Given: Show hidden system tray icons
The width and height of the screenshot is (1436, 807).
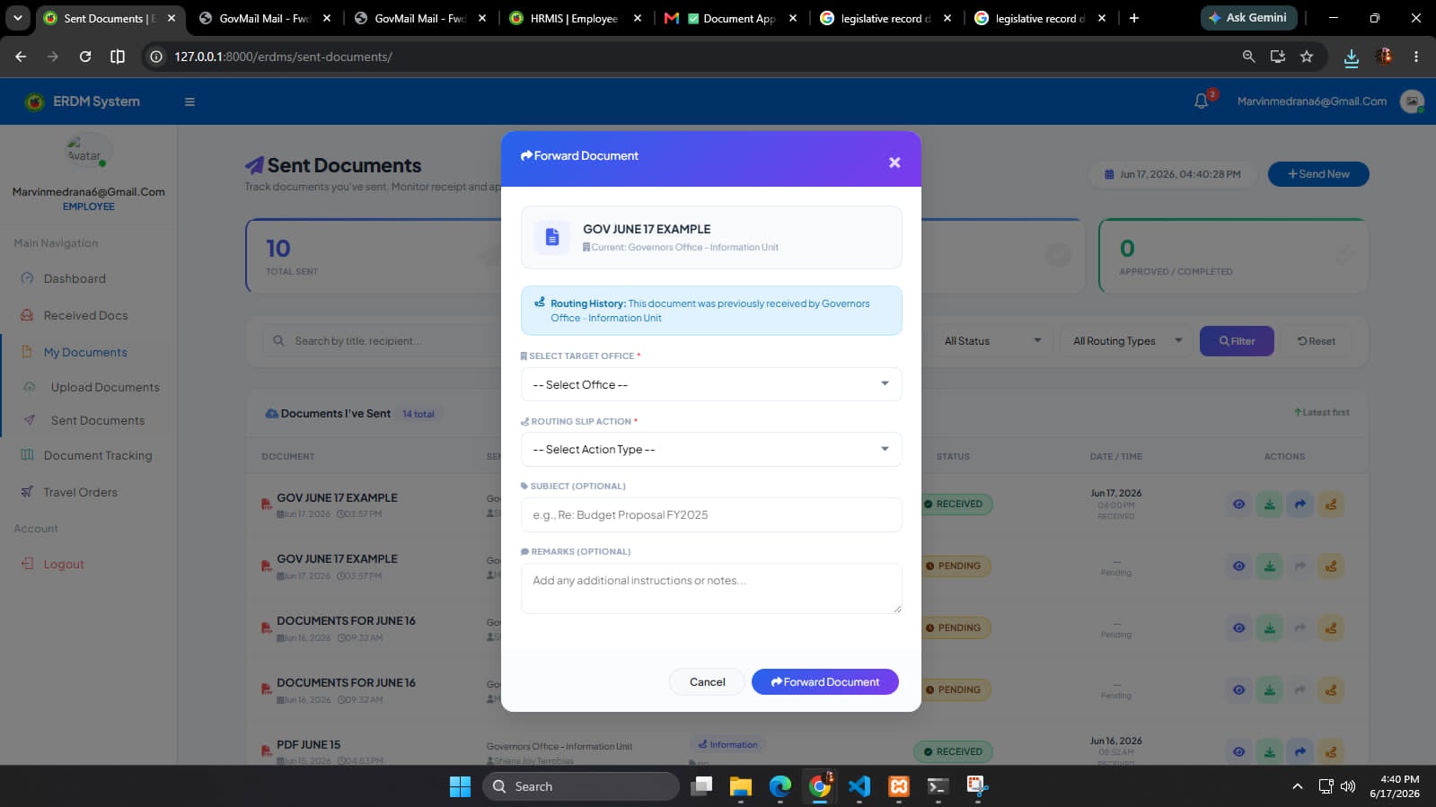Looking at the screenshot, I should click(1297, 786).
